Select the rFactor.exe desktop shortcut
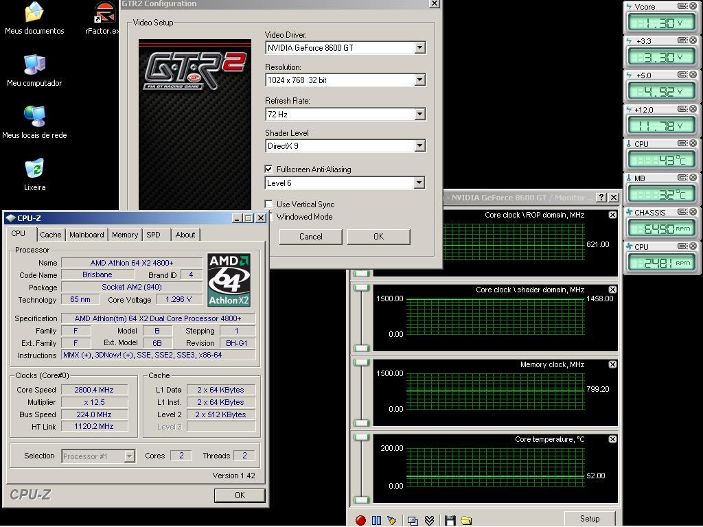 (x=103, y=19)
